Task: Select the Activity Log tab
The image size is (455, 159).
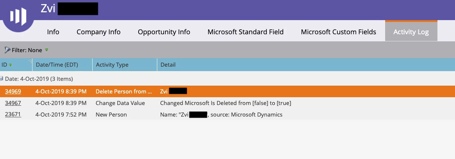Action: pos(411,32)
